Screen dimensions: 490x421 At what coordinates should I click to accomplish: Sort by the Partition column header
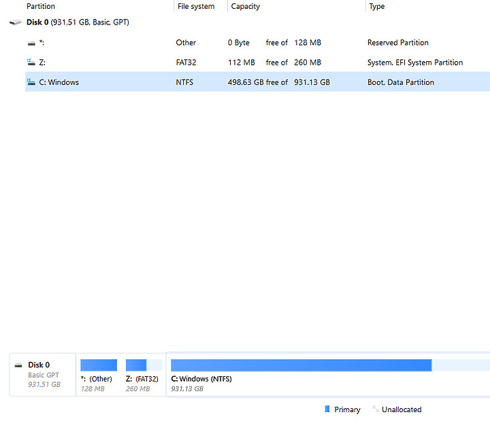point(41,6)
